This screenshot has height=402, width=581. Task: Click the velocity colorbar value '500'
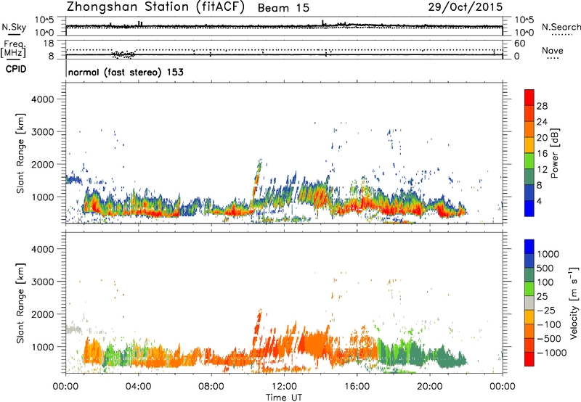click(x=545, y=268)
